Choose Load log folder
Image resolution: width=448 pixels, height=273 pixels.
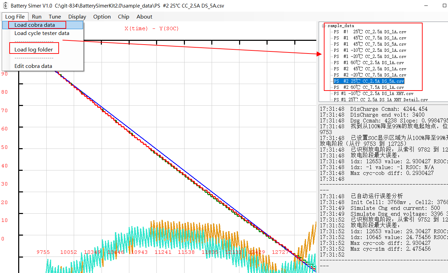[43, 50]
